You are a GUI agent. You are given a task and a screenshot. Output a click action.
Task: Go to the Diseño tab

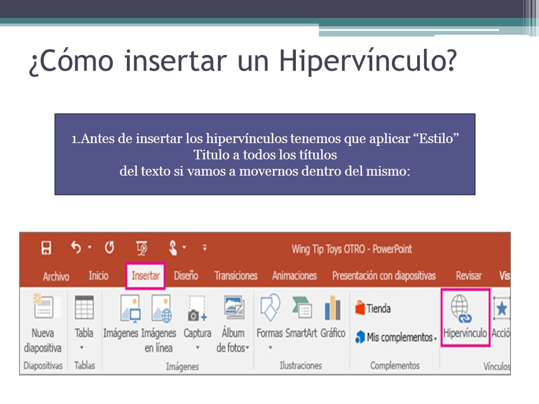click(186, 276)
